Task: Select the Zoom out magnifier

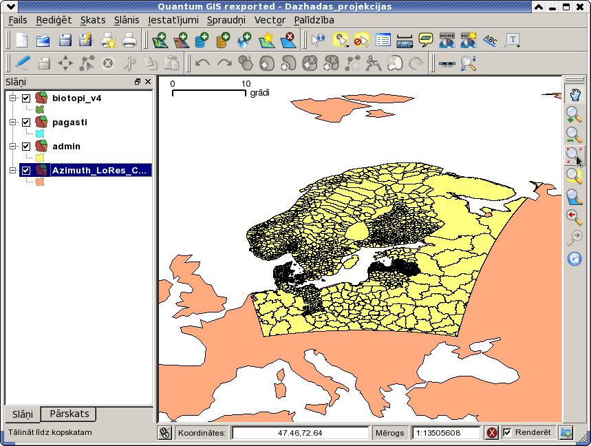Action: 574,135
